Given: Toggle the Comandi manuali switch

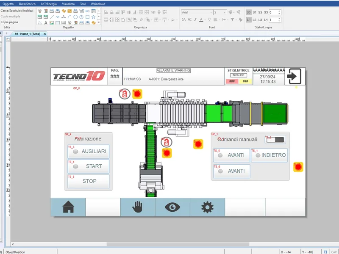Looking at the screenshot, I should tap(275, 140).
